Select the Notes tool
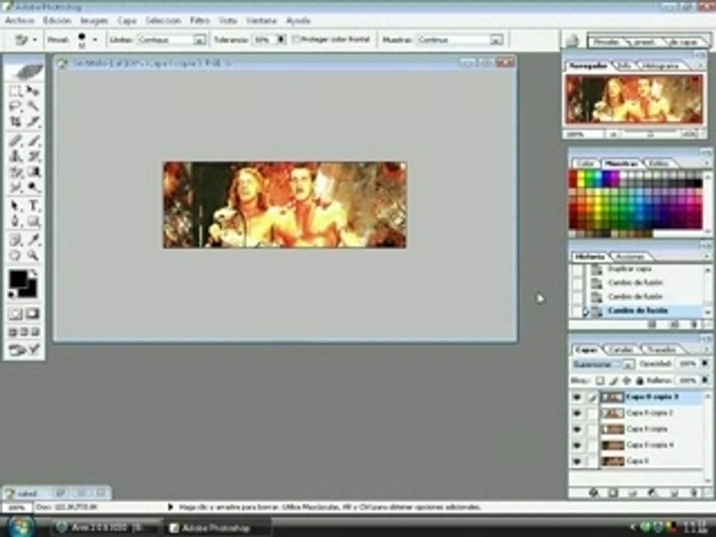The image size is (716, 537). point(15,239)
